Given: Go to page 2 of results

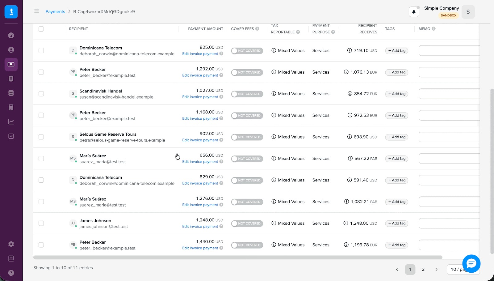Looking at the screenshot, I should [x=423, y=269].
